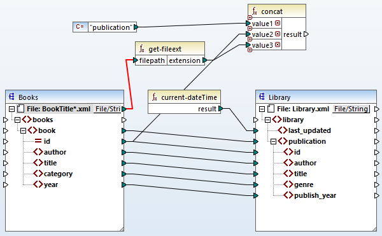
Task: Click the file icon beside Library.xml
Action: [271, 109]
